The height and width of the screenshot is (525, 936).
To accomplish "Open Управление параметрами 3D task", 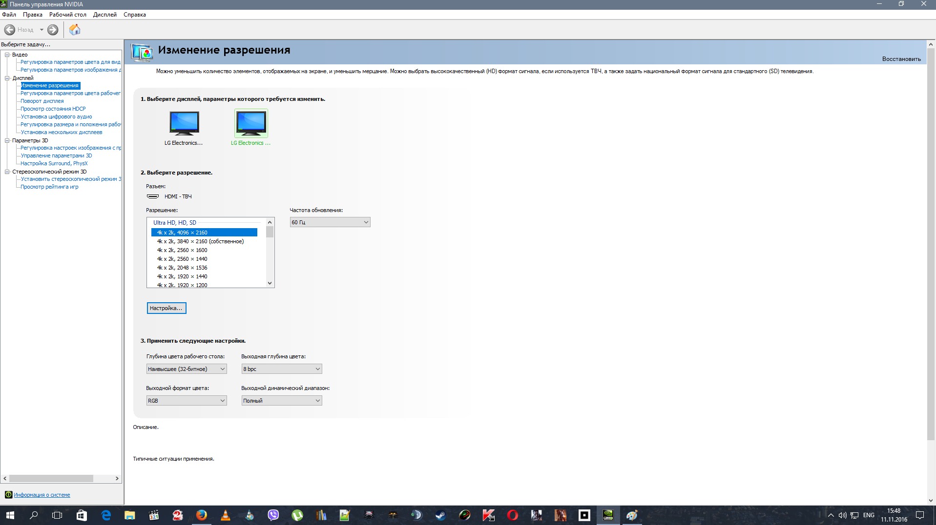I will click(x=56, y=156).
